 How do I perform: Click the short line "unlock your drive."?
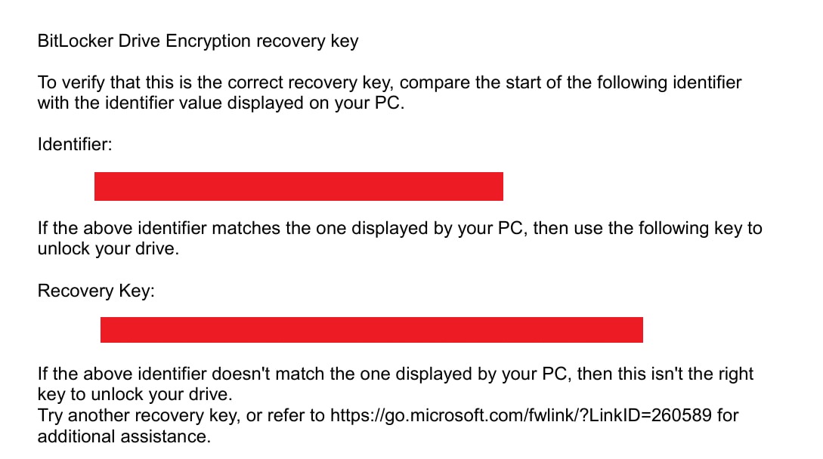[x=108, y=249]
